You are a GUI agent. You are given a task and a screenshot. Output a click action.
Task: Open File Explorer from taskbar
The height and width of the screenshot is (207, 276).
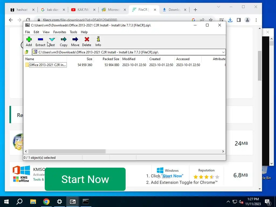pos(33,202)
